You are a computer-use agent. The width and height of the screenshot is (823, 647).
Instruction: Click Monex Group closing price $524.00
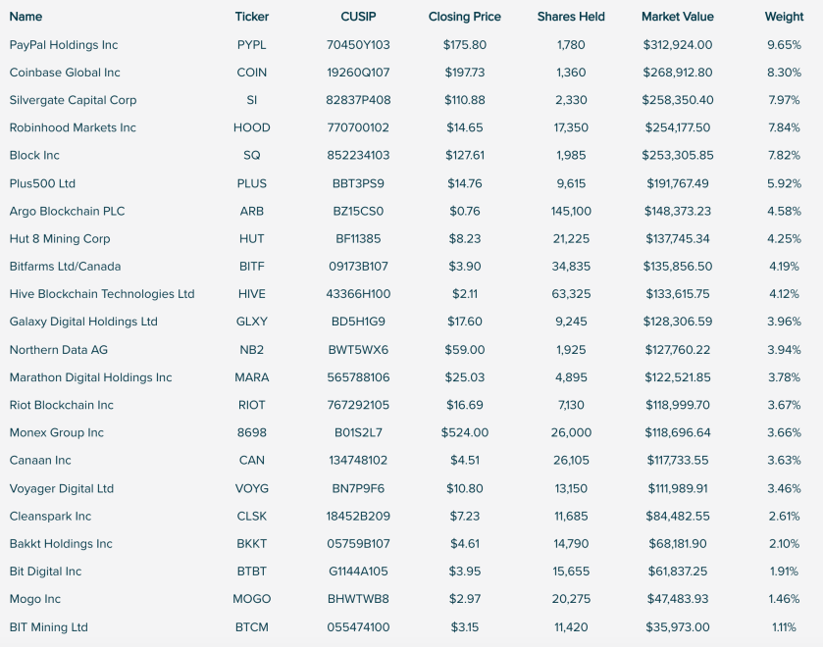tap(465, 432)
